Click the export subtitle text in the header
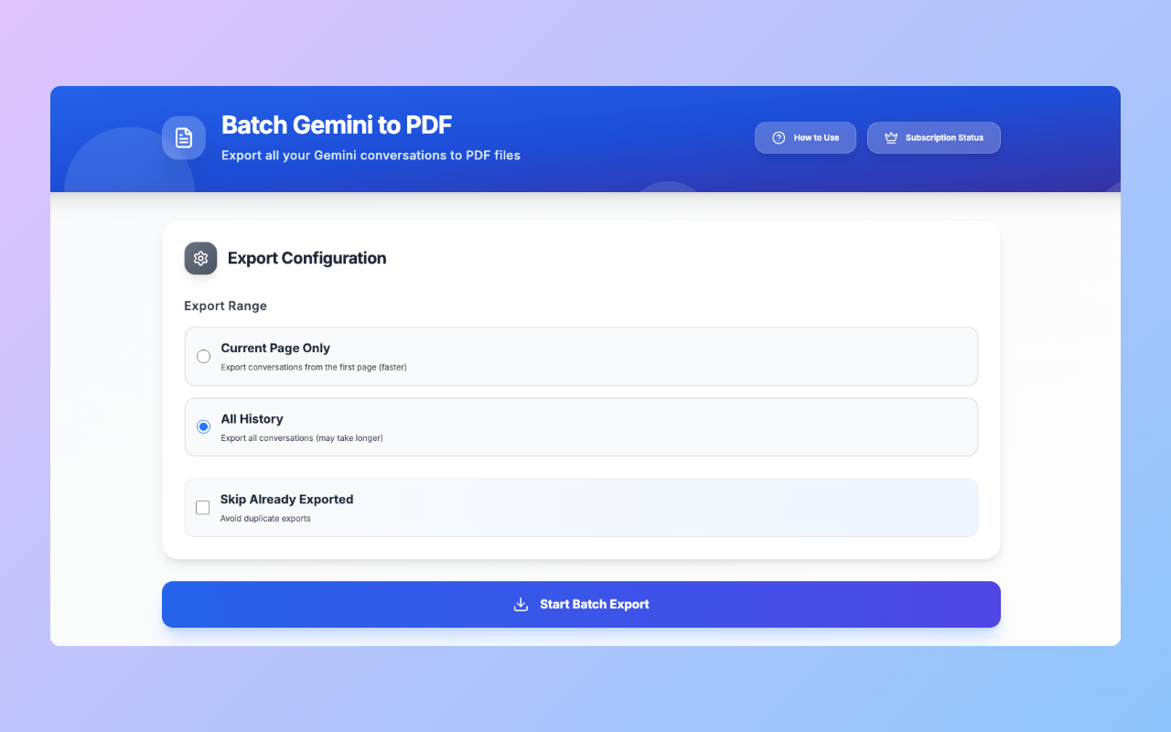 pyautogui.click(x=371, y=155)
